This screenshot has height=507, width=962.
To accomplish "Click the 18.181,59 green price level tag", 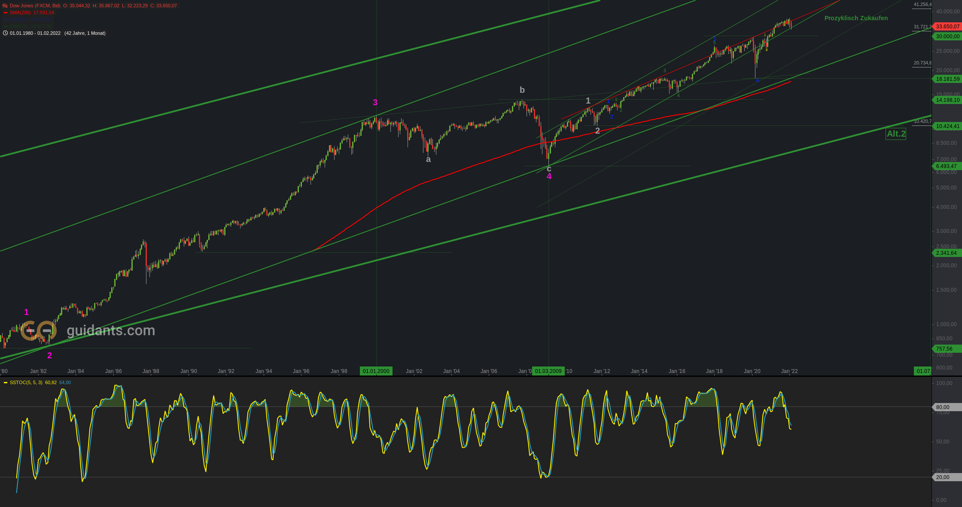I will point(947,79).
